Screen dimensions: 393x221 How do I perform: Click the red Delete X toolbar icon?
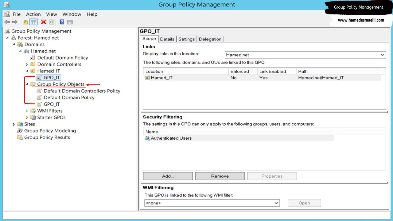[x=44, y=22]
